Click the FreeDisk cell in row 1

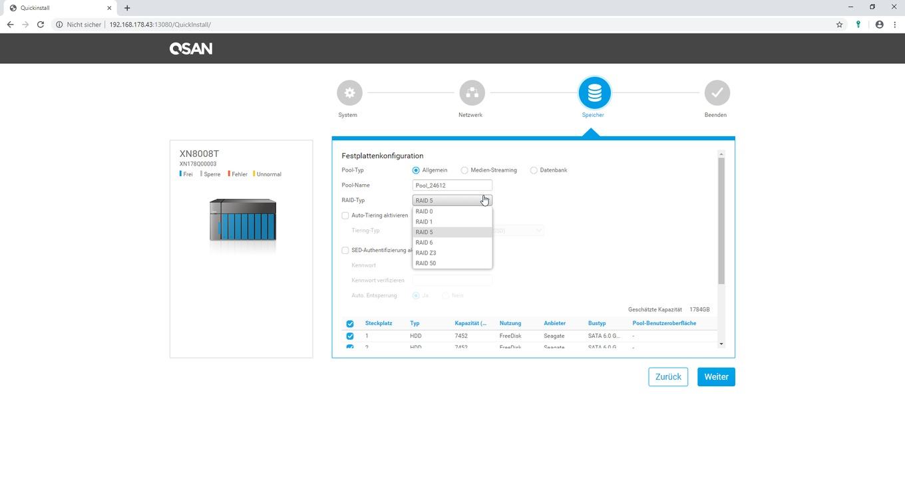click(510, 336)
